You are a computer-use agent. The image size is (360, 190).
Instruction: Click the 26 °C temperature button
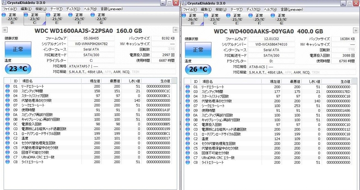(x=198, y=69)
